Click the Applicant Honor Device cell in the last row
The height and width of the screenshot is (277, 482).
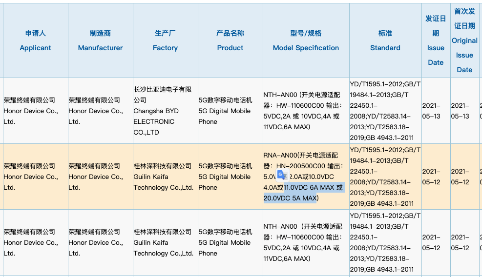point(35,242)
